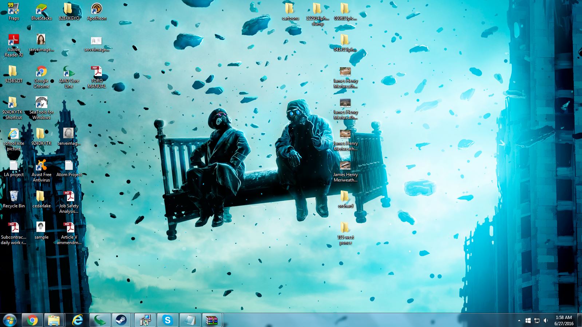Select the 122914iph... dump folder
Viewport: 582px width, 327px height.
[318, 14]
